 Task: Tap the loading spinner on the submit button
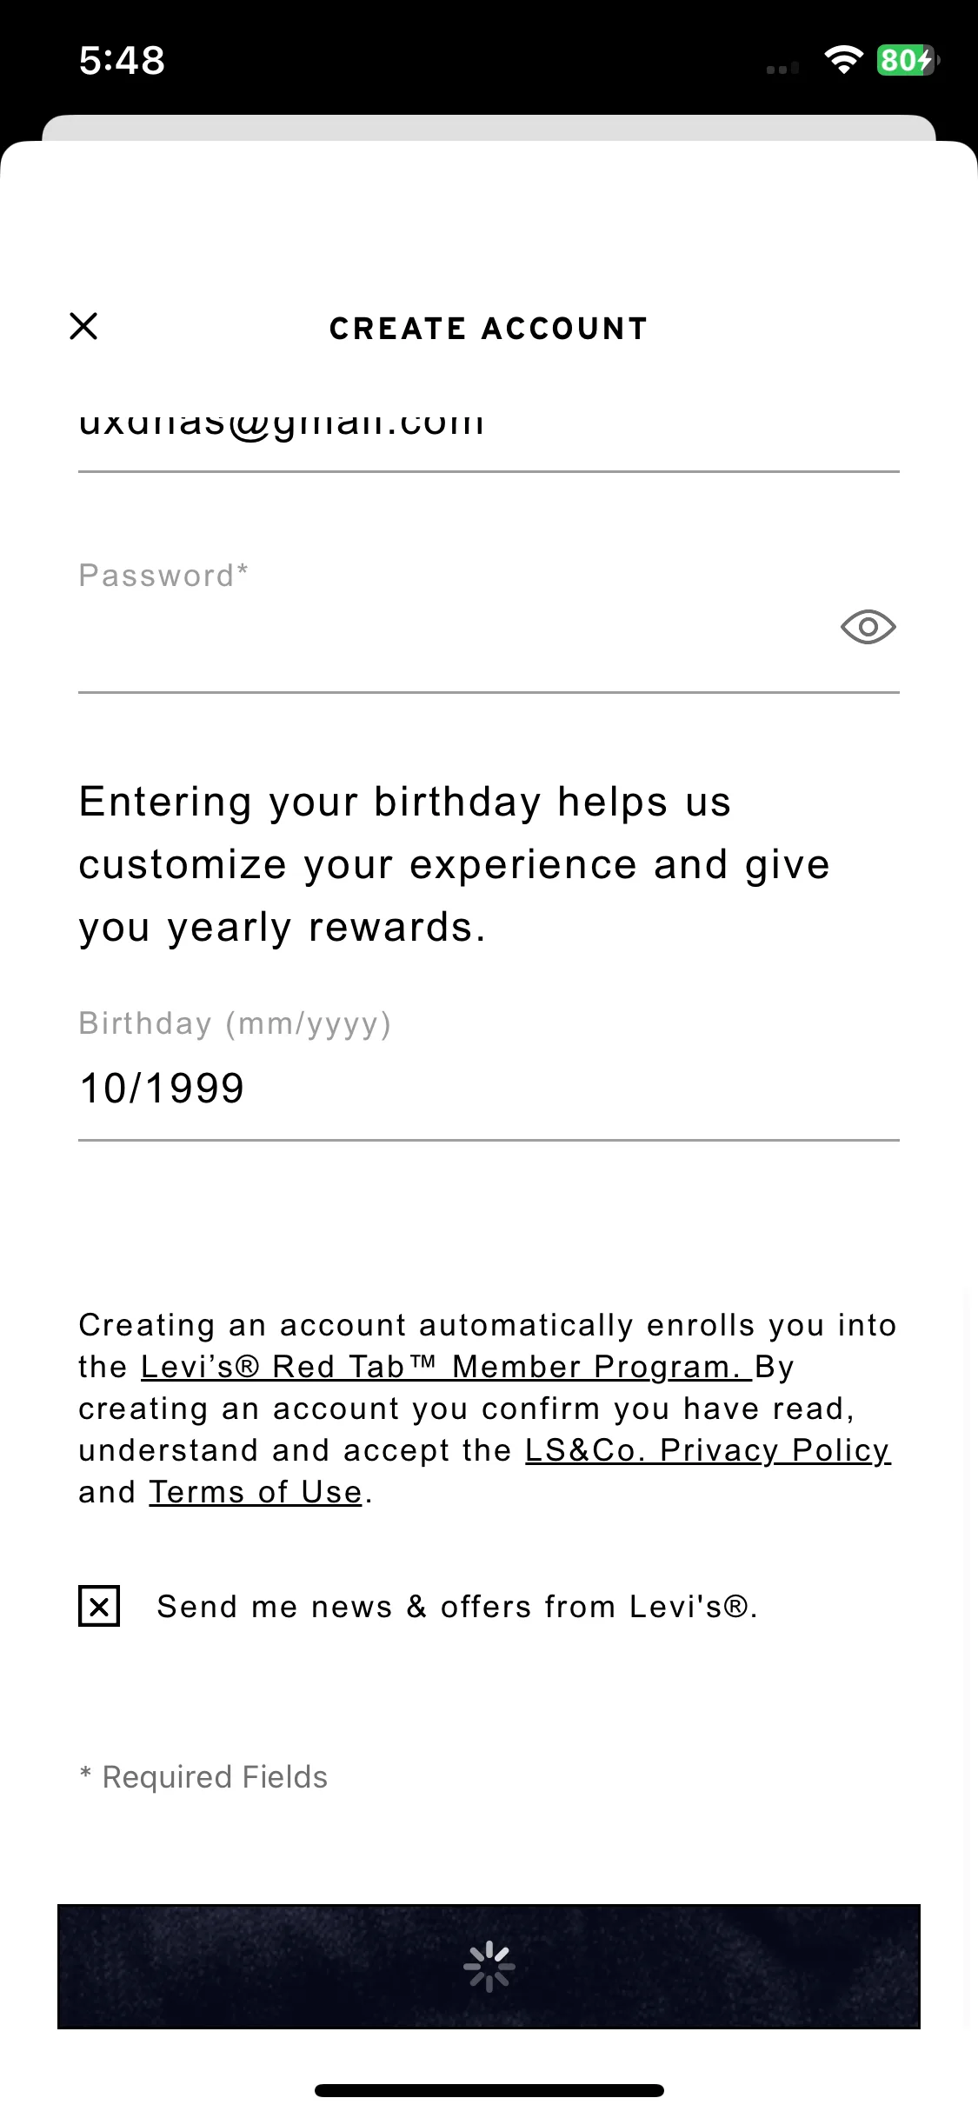pyautogui.click(x=489, y=1966)
